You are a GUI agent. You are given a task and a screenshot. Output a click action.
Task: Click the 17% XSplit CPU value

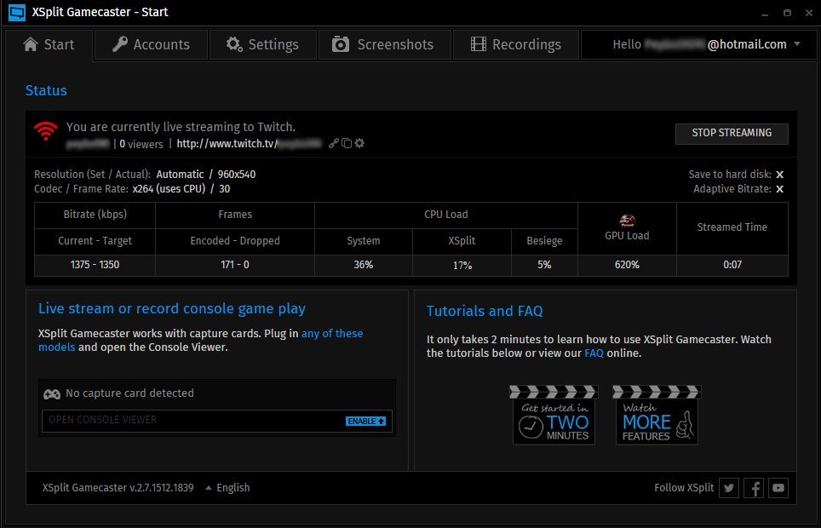[x=462, y=266]
